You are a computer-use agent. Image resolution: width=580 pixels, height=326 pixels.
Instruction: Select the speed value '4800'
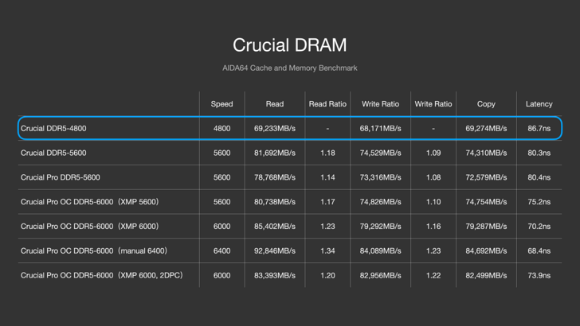pos(222,129)
